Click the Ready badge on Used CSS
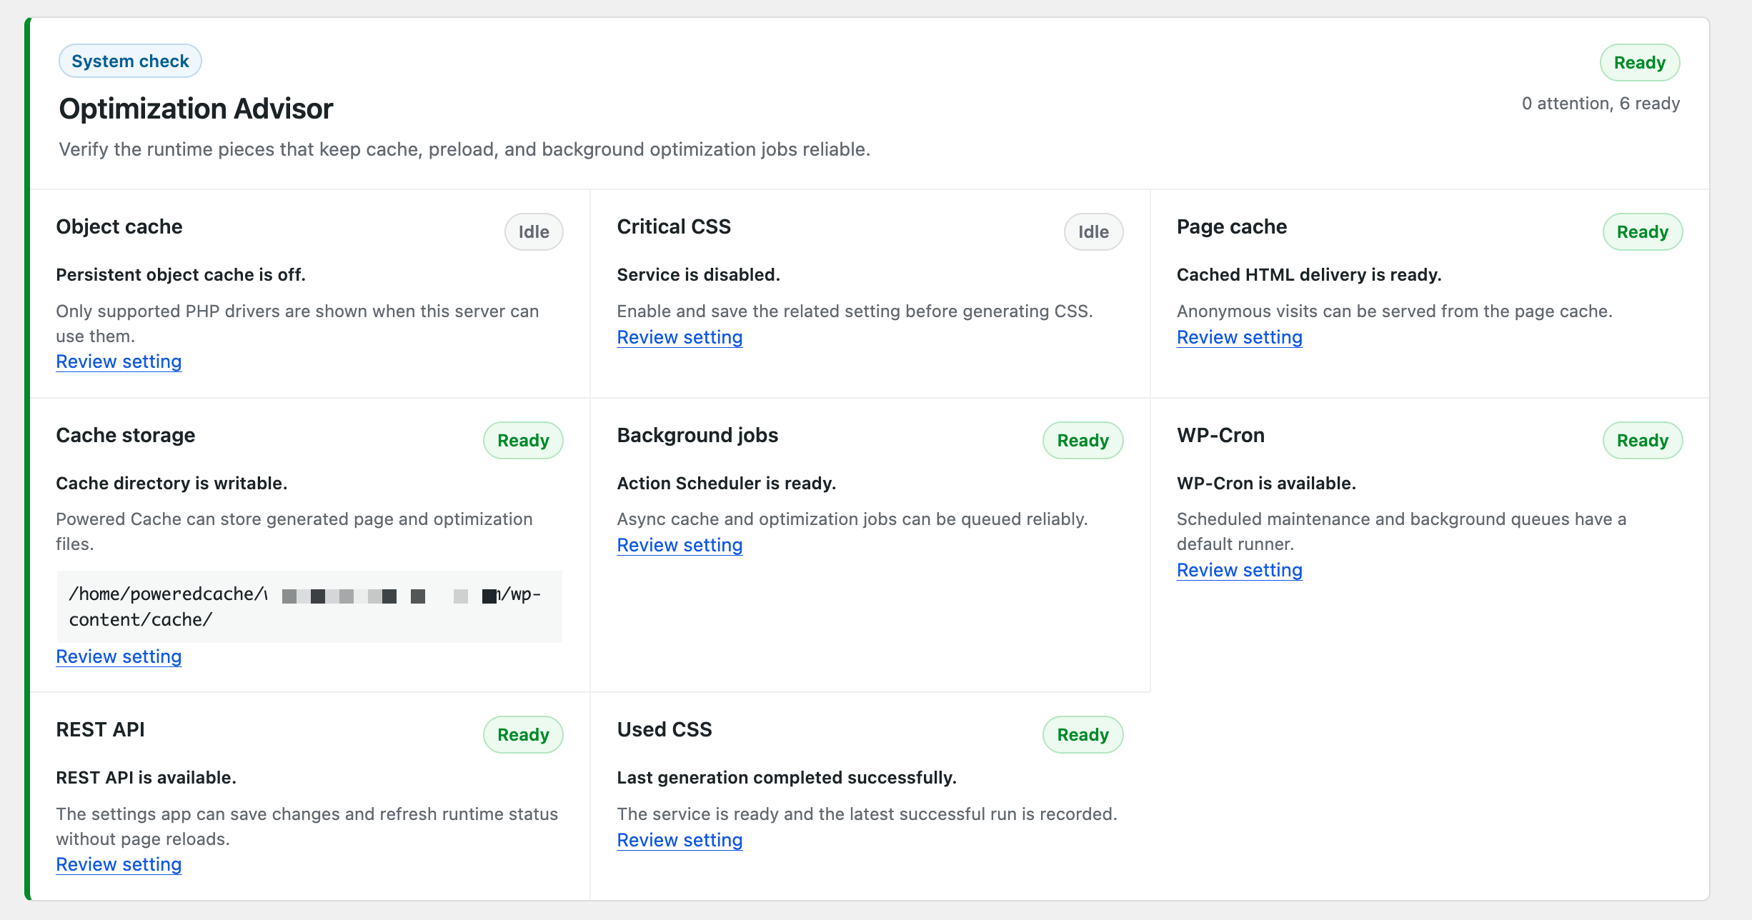The width and height of the screenshot is (1752, 920). pyautogui.click(x=1082, y=734)
